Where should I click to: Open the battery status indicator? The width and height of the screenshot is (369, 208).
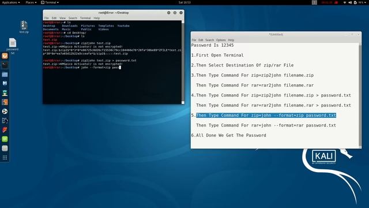coord(355,2)
